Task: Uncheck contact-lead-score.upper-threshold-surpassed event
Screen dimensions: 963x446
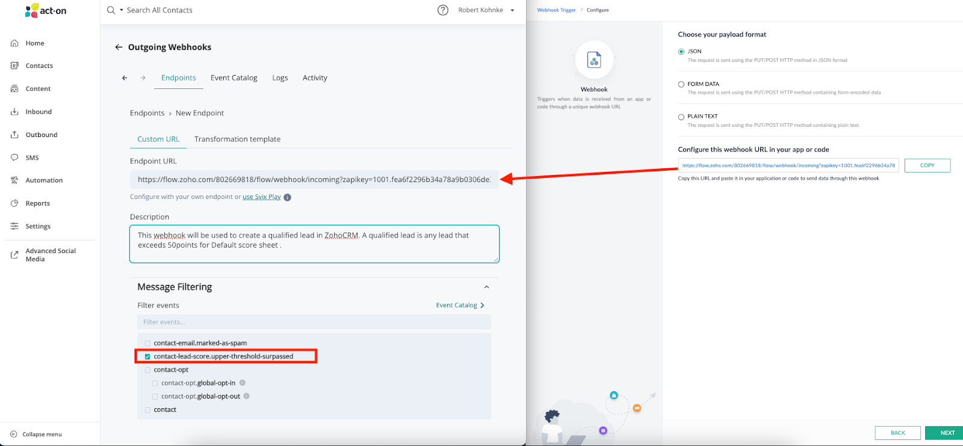Action: (147, 356)
